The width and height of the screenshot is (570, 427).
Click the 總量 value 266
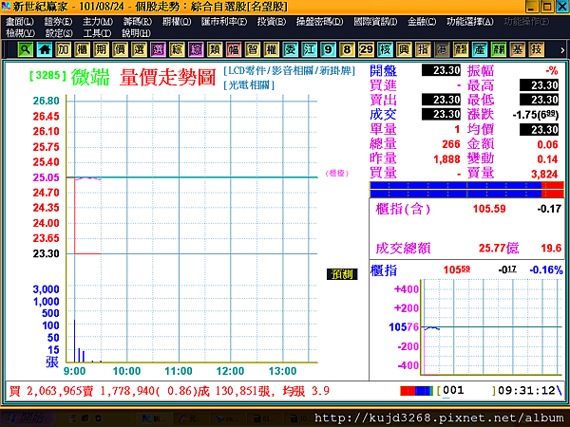coord(451,144)
